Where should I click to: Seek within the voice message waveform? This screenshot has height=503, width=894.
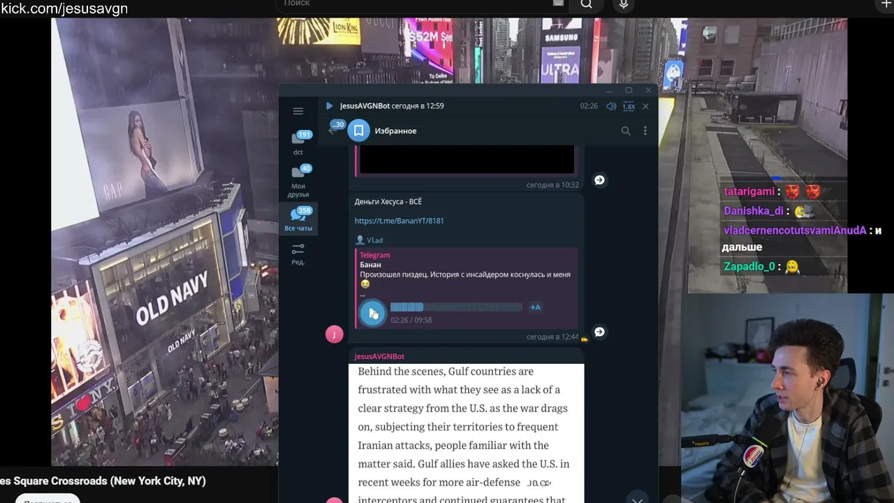(456, 307)
